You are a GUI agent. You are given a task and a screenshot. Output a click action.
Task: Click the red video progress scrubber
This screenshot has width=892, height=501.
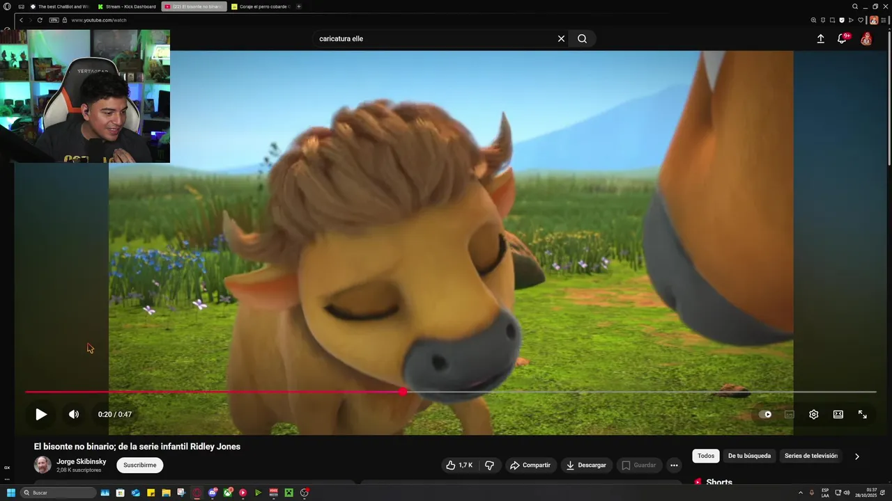click(403, 392)
